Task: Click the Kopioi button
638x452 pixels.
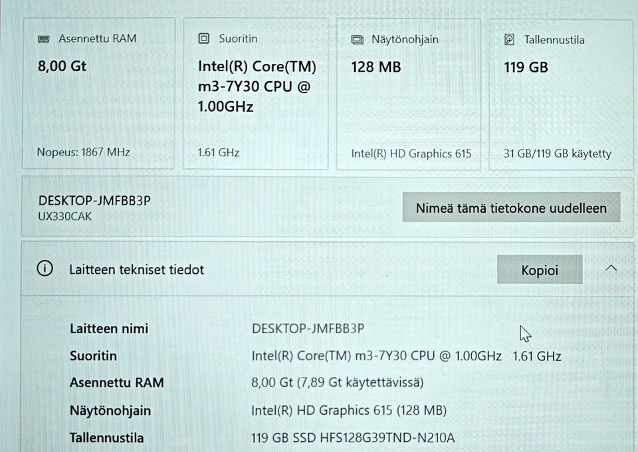Action: (540, 270)
